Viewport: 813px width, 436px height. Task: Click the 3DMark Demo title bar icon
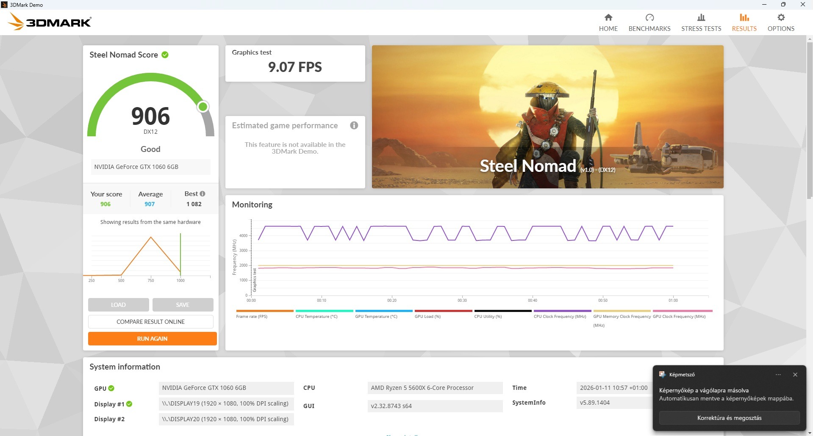[x=4, y=5]
